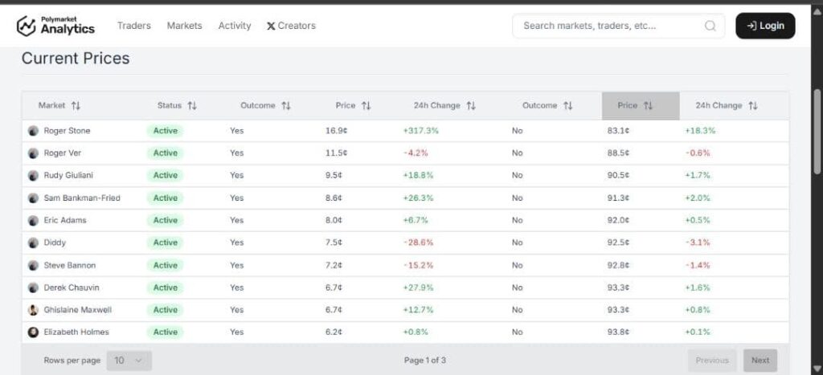The width and height of the screenshot is (823, 375).
Task: Select the -28.6% change value
Action: pos(418,243)
